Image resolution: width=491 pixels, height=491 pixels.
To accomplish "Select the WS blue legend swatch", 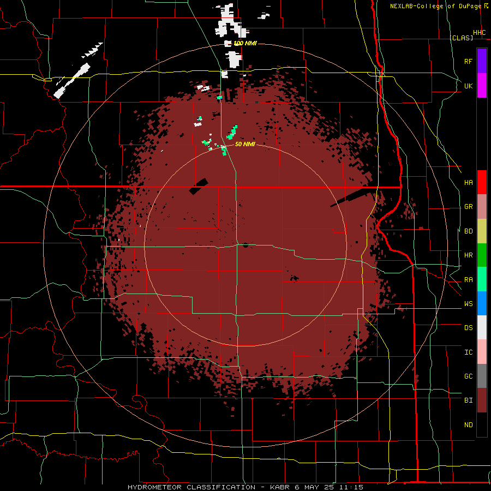I will click(482, 303).
